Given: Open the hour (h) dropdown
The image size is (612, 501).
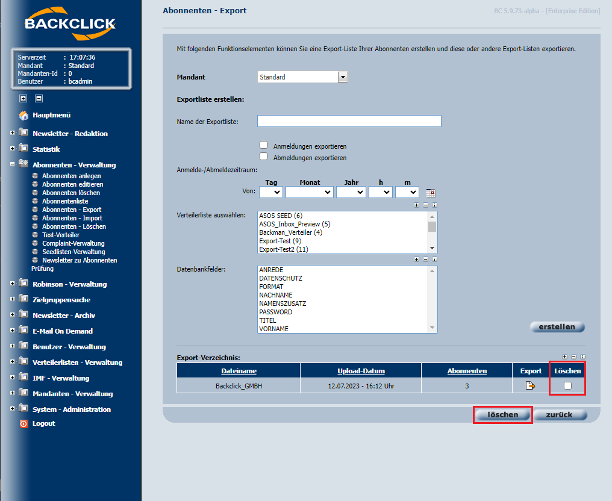Looking at the screenshot, I should click(381, 192).
